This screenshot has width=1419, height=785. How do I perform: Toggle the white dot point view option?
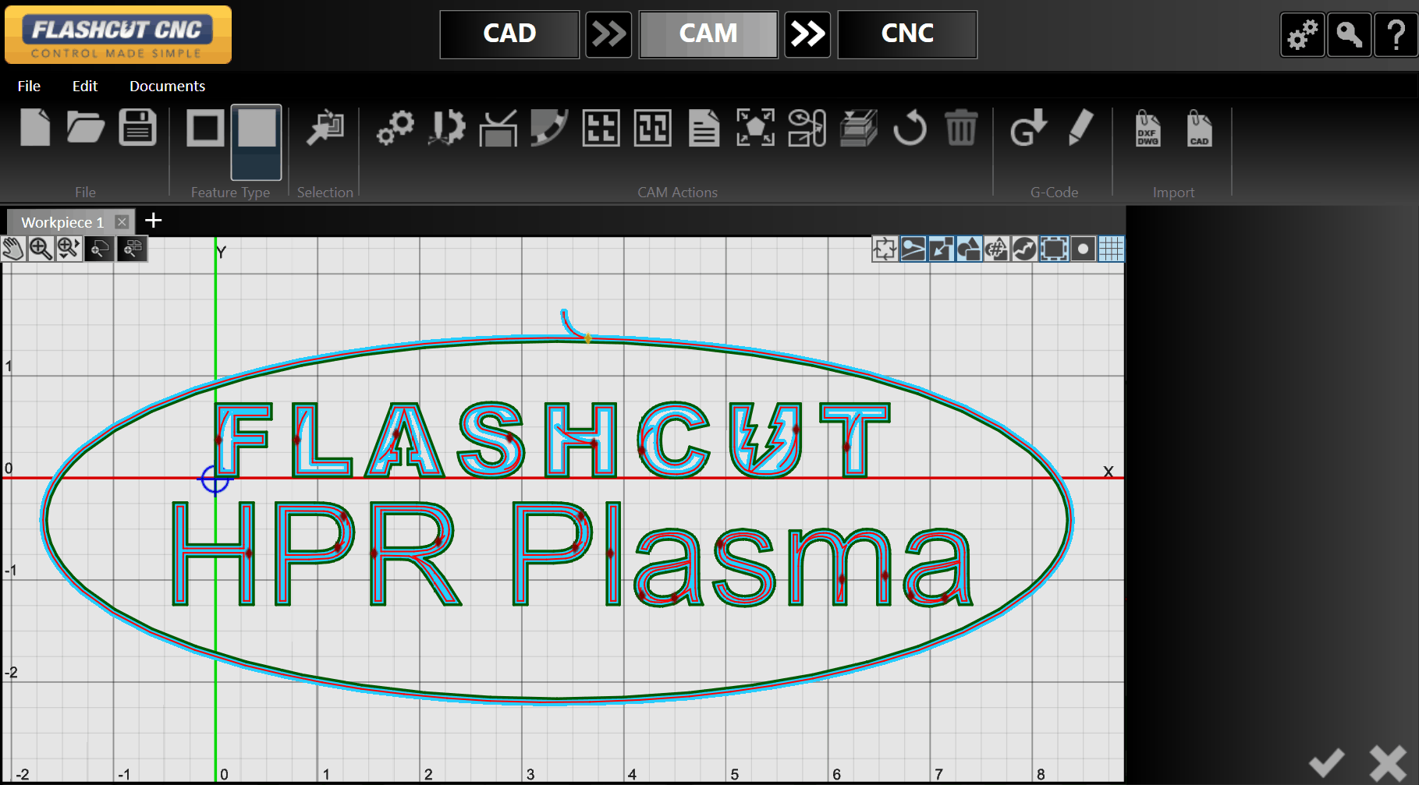pos(1083,249)
